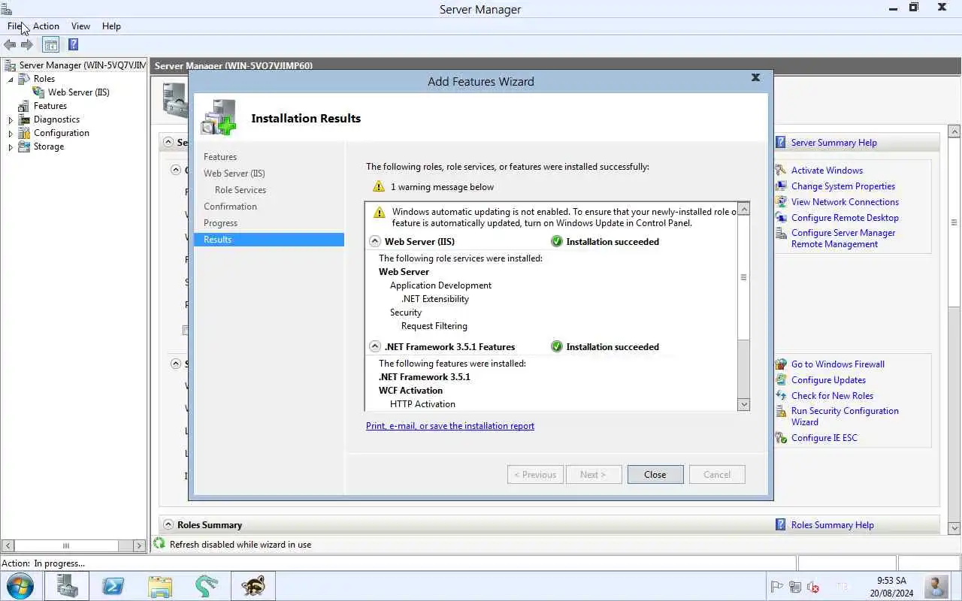Click the Check for New Roles icon
This screenshot has width=962, height=601.
(x=781, y=396)
